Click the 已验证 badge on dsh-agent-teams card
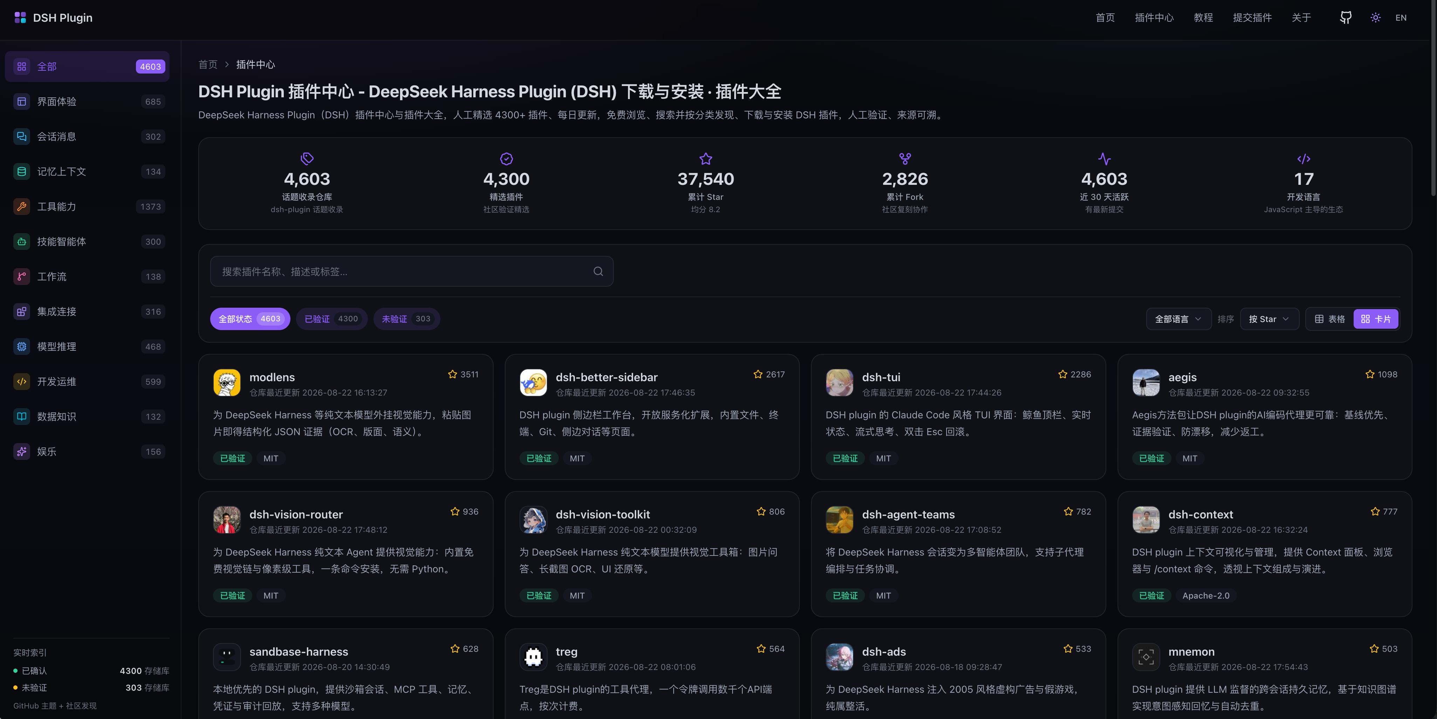 pyautogui.click(x=845, y=596)
